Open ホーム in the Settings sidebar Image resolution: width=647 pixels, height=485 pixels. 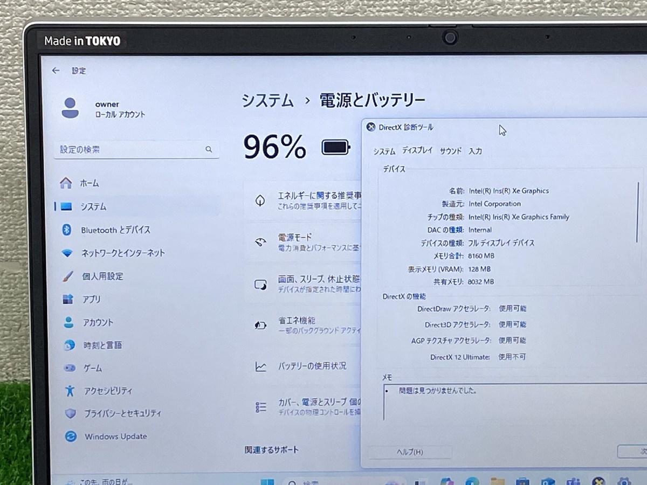[x=136, y=183]
